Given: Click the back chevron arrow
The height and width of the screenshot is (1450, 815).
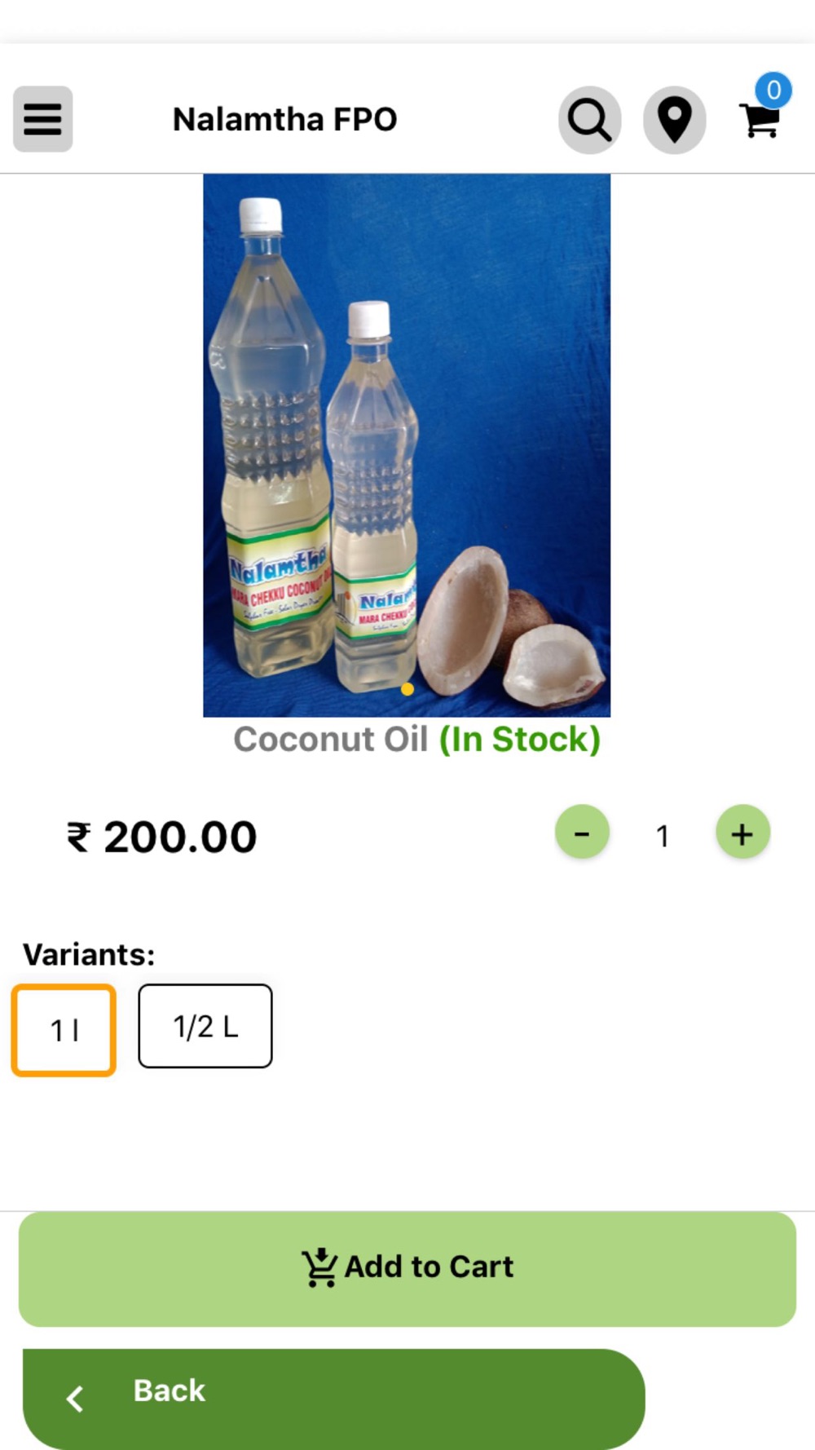Looking at the screenshot, I should pos(75,1398).
